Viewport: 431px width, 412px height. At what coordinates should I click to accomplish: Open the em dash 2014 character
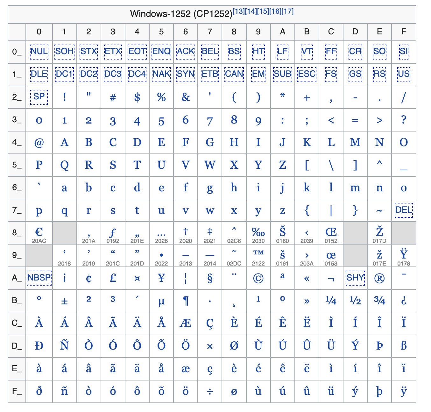click(210, 255)
